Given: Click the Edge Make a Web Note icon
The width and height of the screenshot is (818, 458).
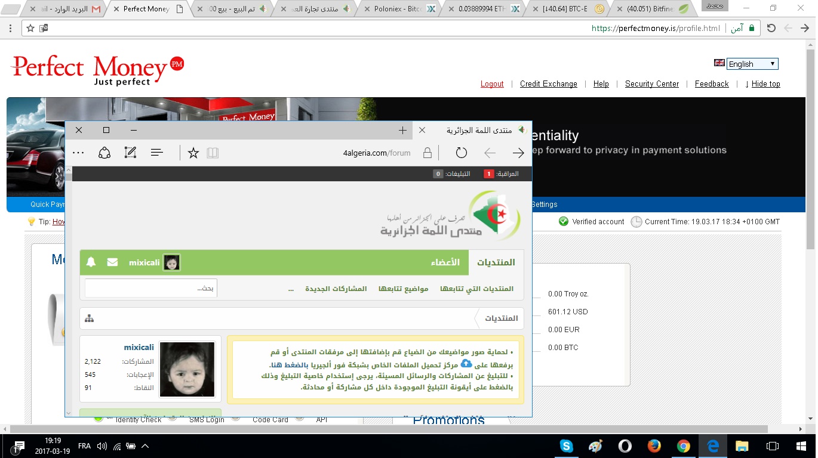Looking at the screenshot, I should [x=130, y=153].
